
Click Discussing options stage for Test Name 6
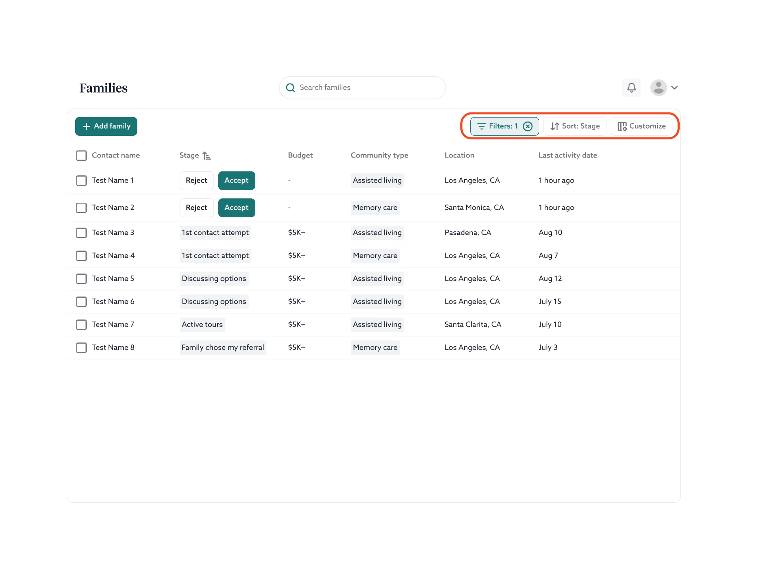pos(214,302)
